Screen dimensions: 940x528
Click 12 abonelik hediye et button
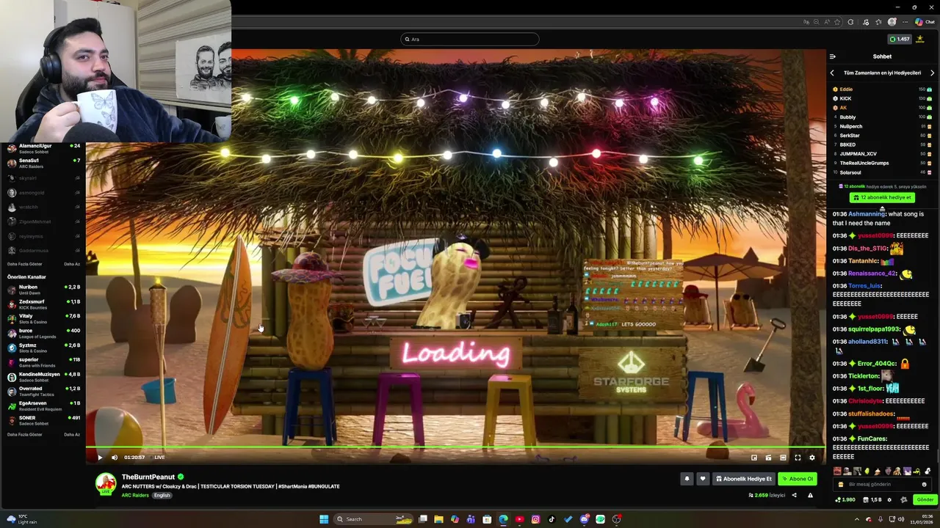tap(882, 197)
